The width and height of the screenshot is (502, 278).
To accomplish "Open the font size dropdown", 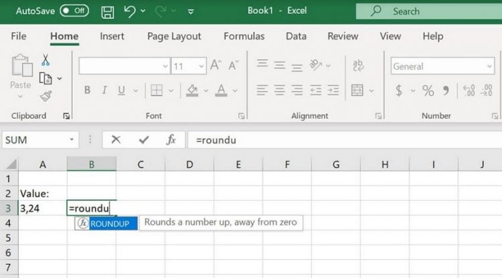I will [201, 66].
